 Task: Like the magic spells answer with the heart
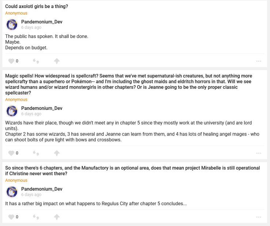tap(11, 153)
